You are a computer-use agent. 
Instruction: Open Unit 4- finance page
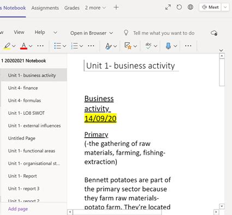tap(34, 88)
